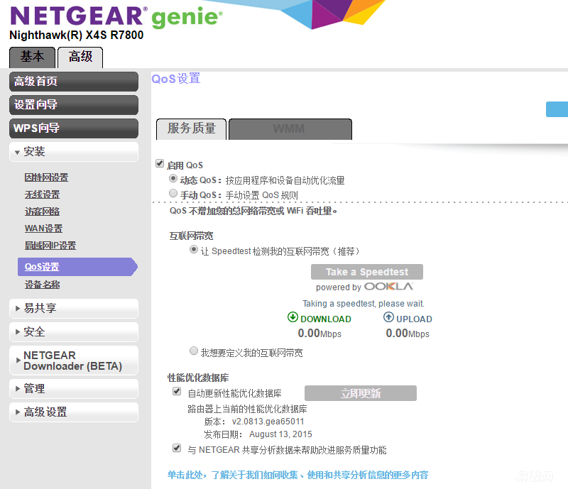The image size is (568, 489).
Task: Expand the 易共享 section
Action: pyautogui.click(x=74, y=308)
